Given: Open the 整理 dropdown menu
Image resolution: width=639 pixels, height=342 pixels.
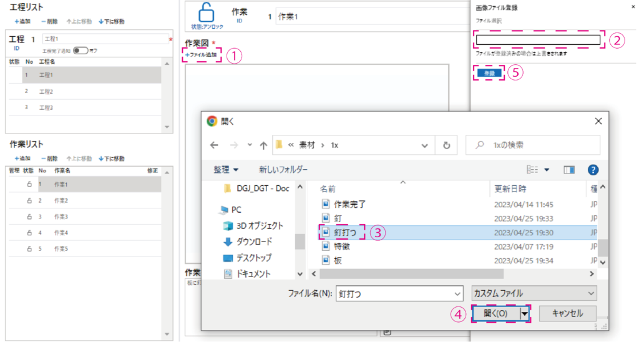Looking at the screenshot, I should tap(226, 170).
